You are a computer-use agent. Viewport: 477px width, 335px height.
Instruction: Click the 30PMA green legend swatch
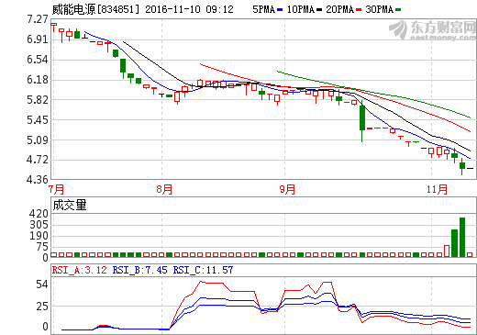click(x=398, y=10)
